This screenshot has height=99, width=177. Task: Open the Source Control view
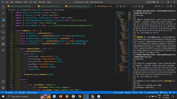click(x=3, y=20)
